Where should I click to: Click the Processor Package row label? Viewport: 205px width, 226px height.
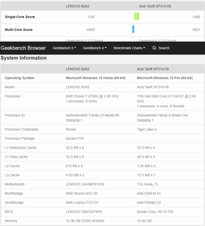(20, 139)
